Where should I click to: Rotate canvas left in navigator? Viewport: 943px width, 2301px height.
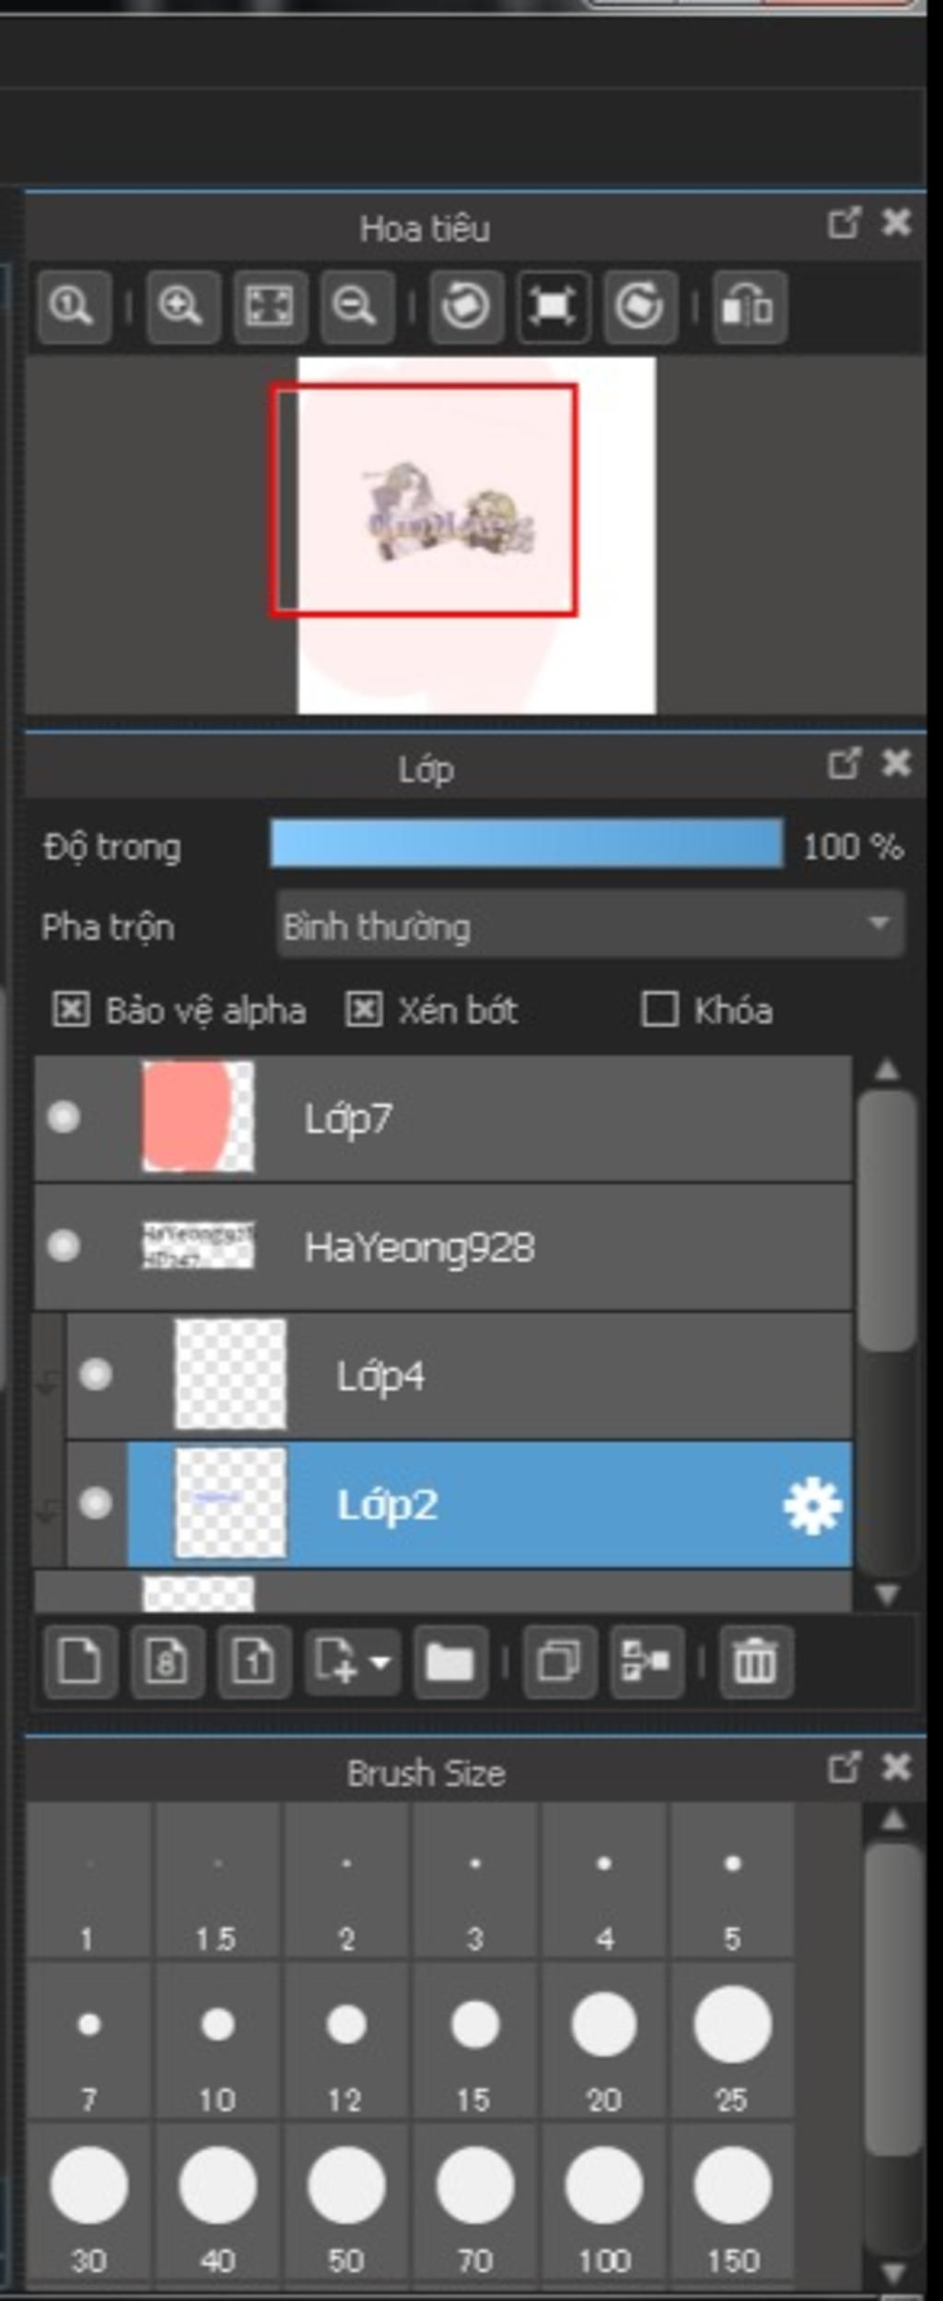pyautogui.click(x=465, y=306)
